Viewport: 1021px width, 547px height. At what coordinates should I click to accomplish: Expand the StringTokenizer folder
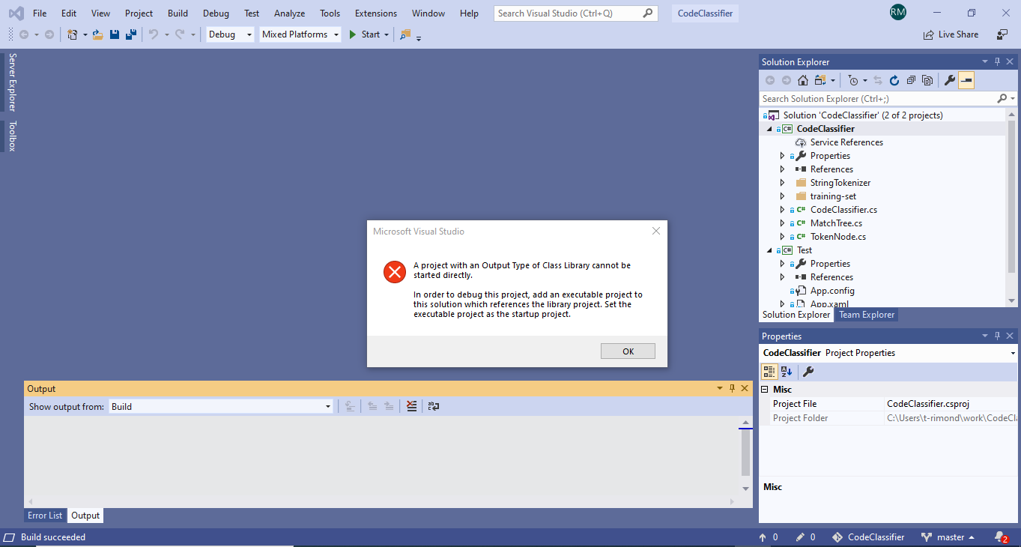pyautogui.click(x=782, y=183)
